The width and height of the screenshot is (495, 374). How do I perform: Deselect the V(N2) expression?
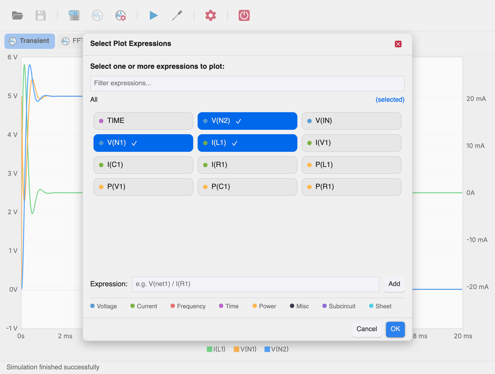click(248, 121)
